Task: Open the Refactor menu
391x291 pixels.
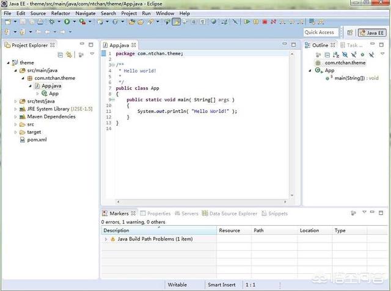Action: point(60,13)
